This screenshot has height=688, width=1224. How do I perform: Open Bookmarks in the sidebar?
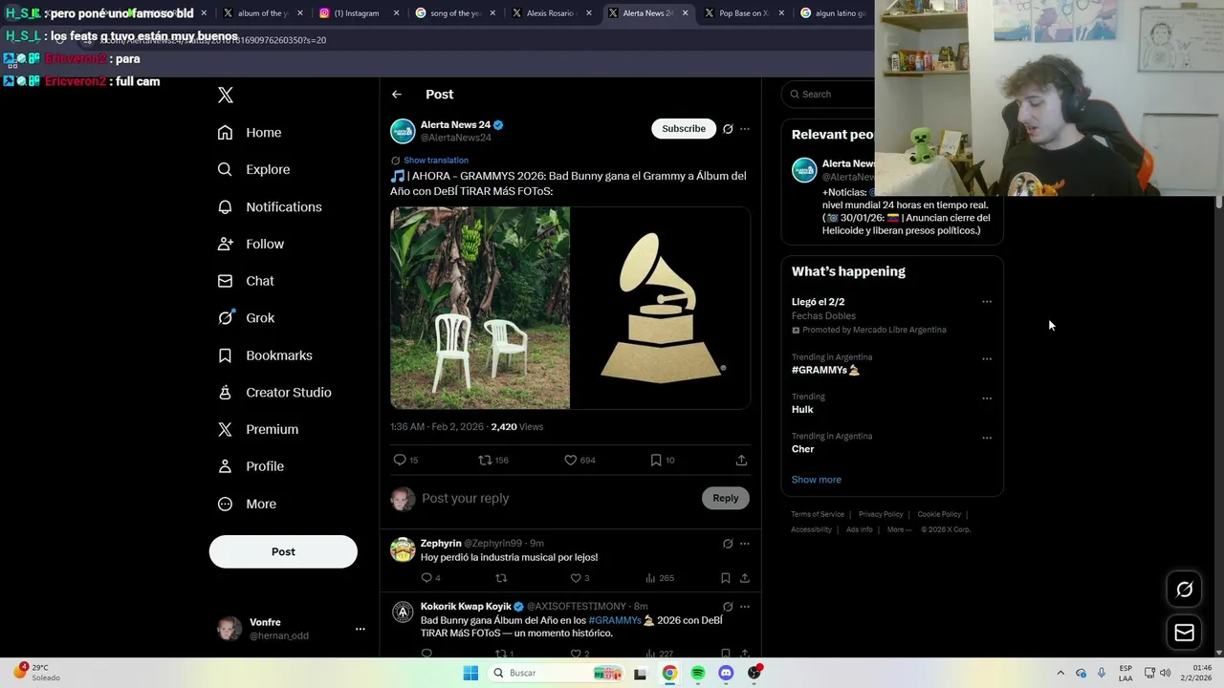coord(265,355)
